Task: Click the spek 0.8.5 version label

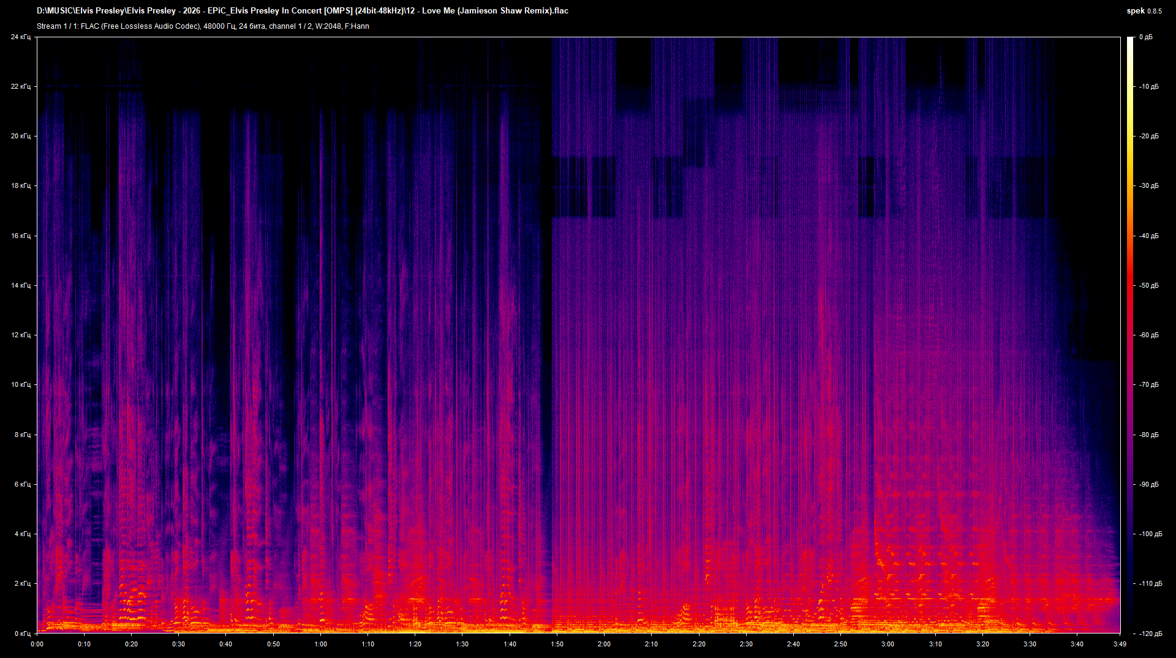Action: point(1144,11)
